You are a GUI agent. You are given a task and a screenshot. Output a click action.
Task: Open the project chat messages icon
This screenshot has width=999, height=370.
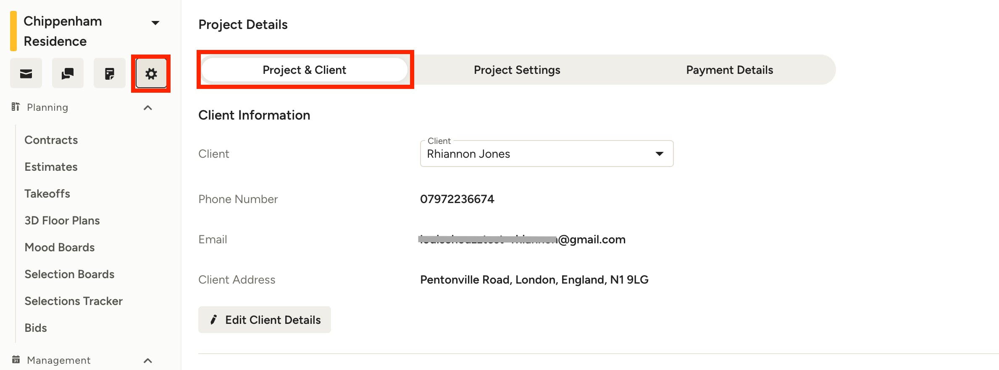68,73
